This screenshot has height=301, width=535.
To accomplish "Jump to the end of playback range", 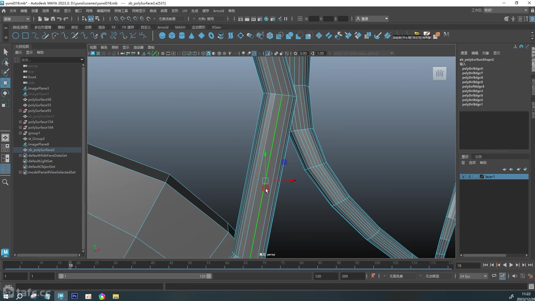I will [x=530, y=265].
